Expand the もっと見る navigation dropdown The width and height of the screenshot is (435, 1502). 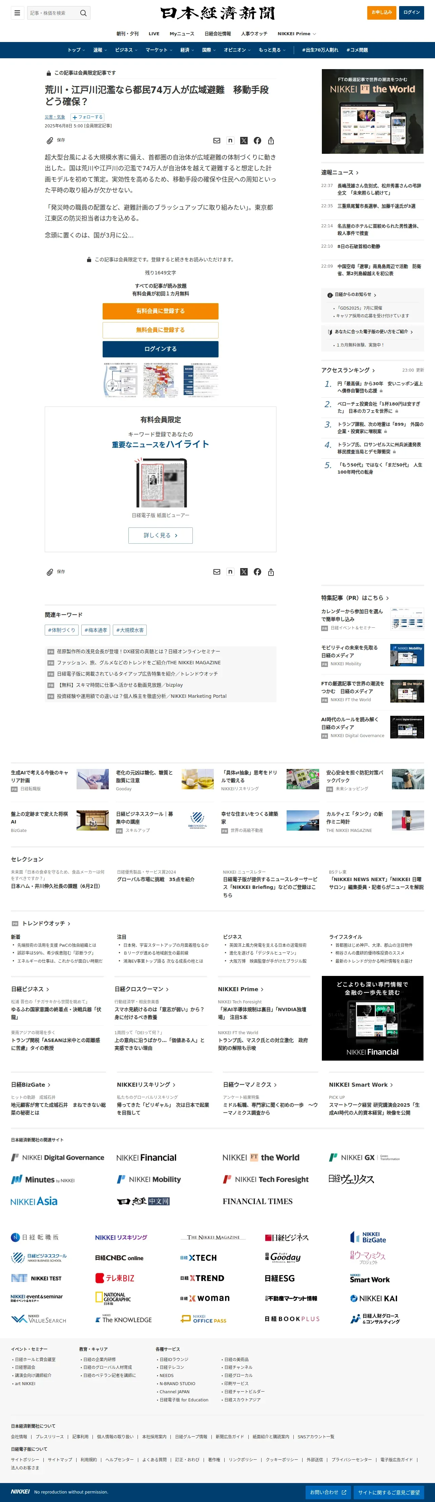[x=272, y=50]
